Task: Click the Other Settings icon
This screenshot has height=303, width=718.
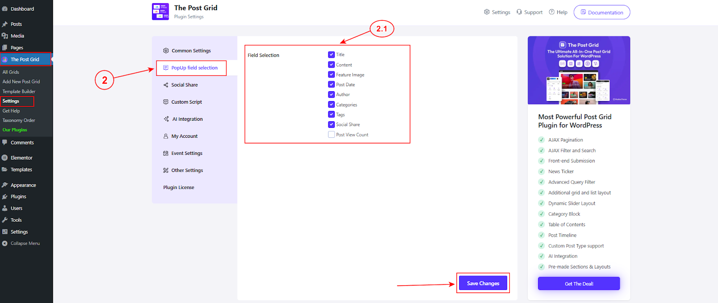Action: [x=166, y=170]
